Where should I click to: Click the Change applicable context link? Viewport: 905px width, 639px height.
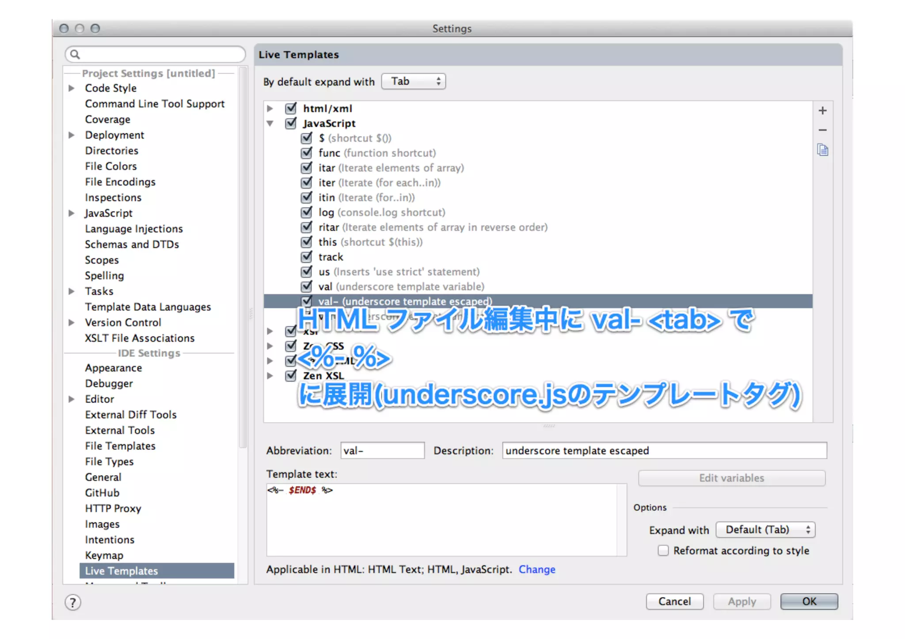pos(536,570)
